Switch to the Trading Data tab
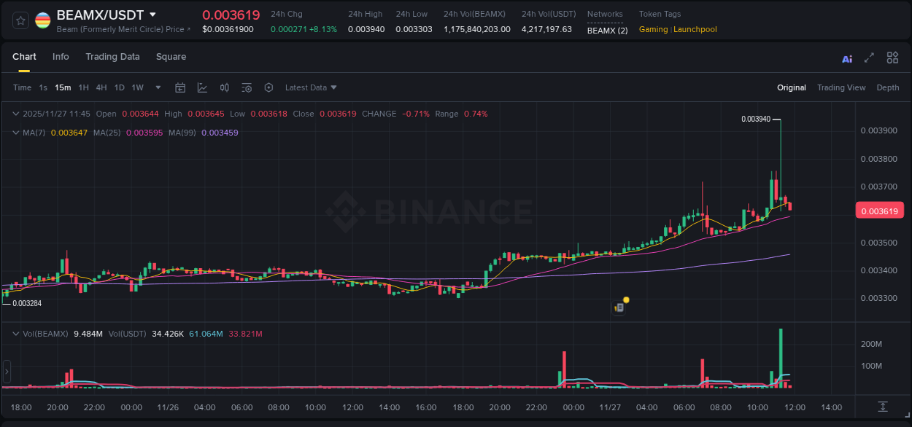 [x=112, y=57]
